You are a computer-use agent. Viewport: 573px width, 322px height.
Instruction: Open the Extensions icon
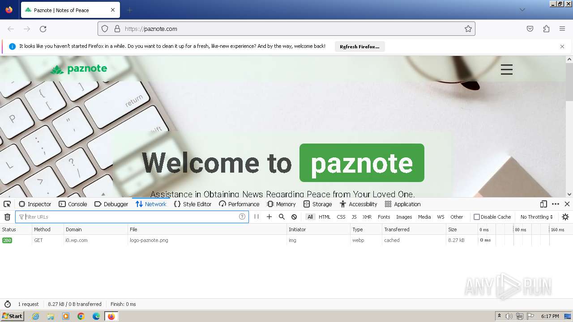pyautogui.click(x=546, y=29)
